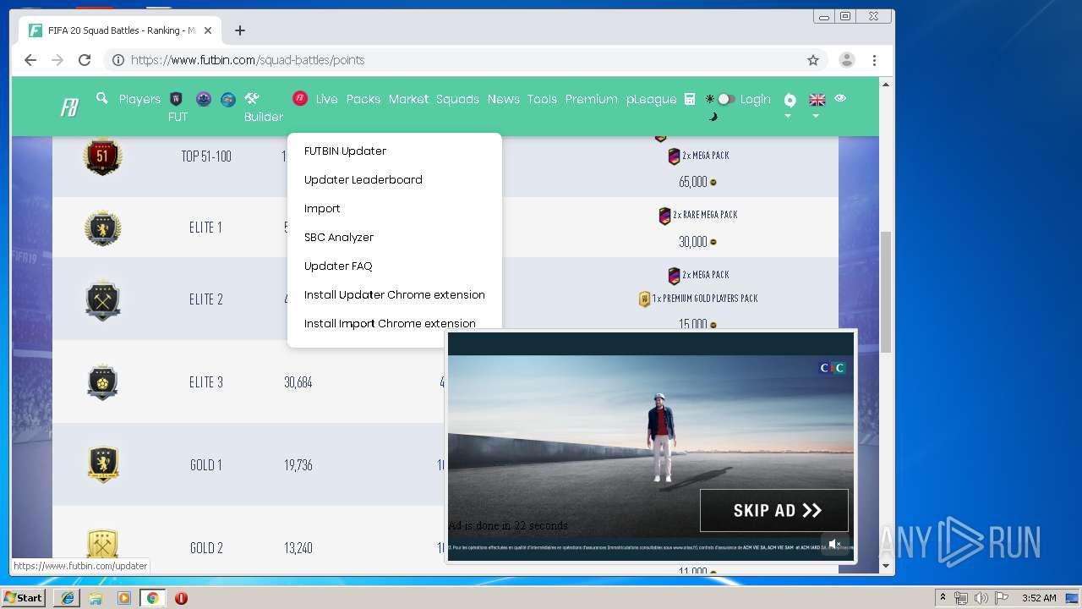1082x609 pixels.
Task: Click the Elite 2 rank badge
Action: [102, 299]
